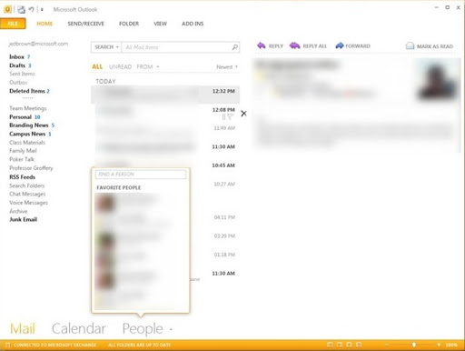
Task: Open the Branding News folder
Action: pyautogui.click(x=29, y=125)
